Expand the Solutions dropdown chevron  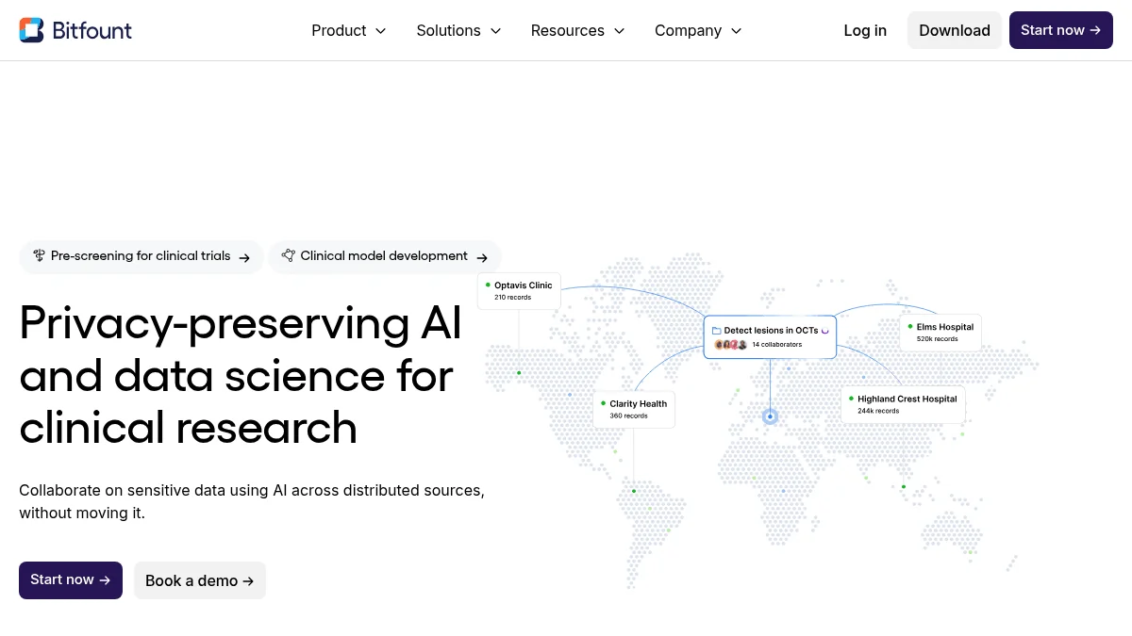pyautogui.click(x=495, y=30)
